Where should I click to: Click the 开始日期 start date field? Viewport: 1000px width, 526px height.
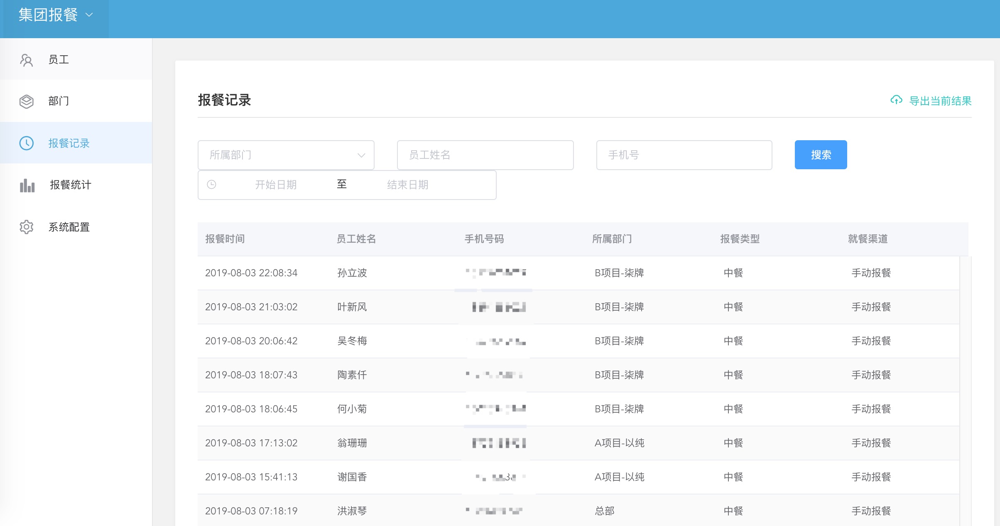click(276, 185)
